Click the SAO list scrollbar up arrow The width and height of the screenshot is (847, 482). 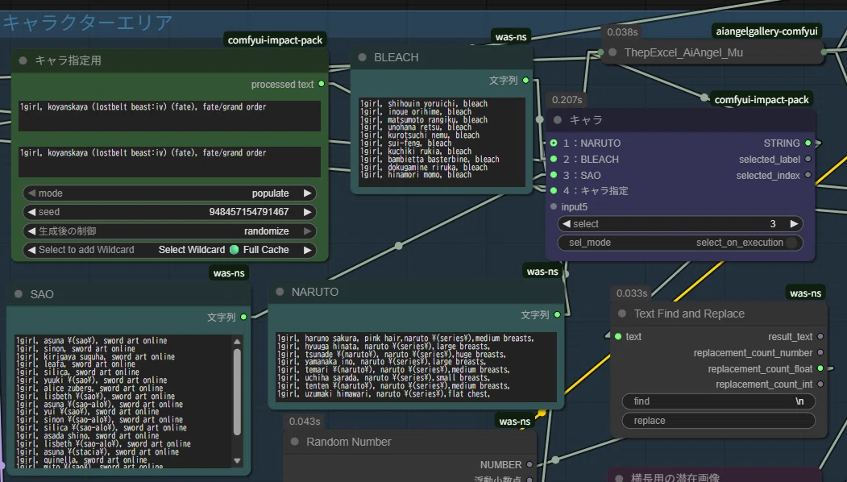[237, 342]
